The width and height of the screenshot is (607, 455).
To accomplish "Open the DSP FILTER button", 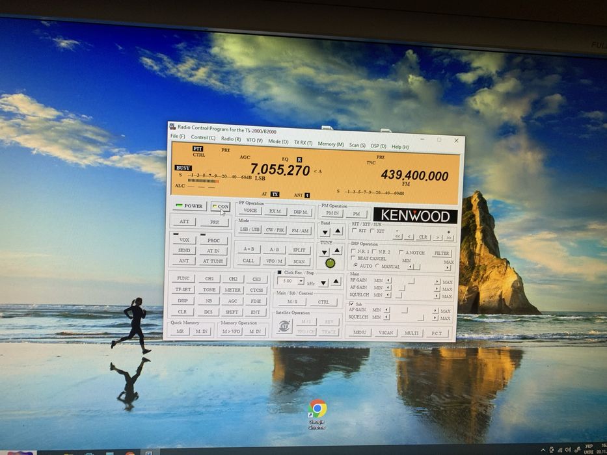I will 441,253.
